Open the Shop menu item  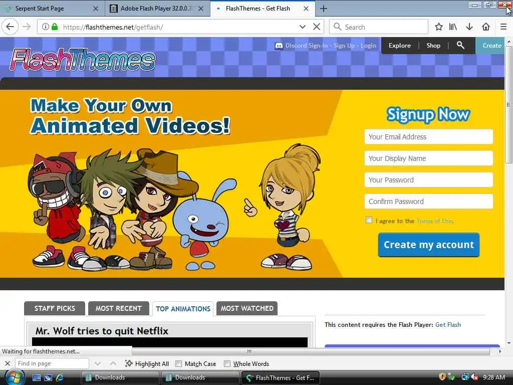click(x=433, y=46)
